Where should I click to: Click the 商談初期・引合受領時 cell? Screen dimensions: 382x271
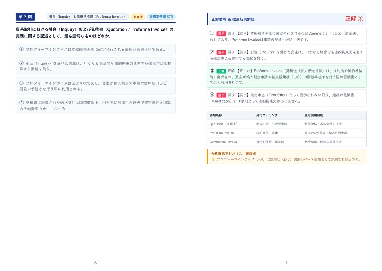tap(272, 124)
